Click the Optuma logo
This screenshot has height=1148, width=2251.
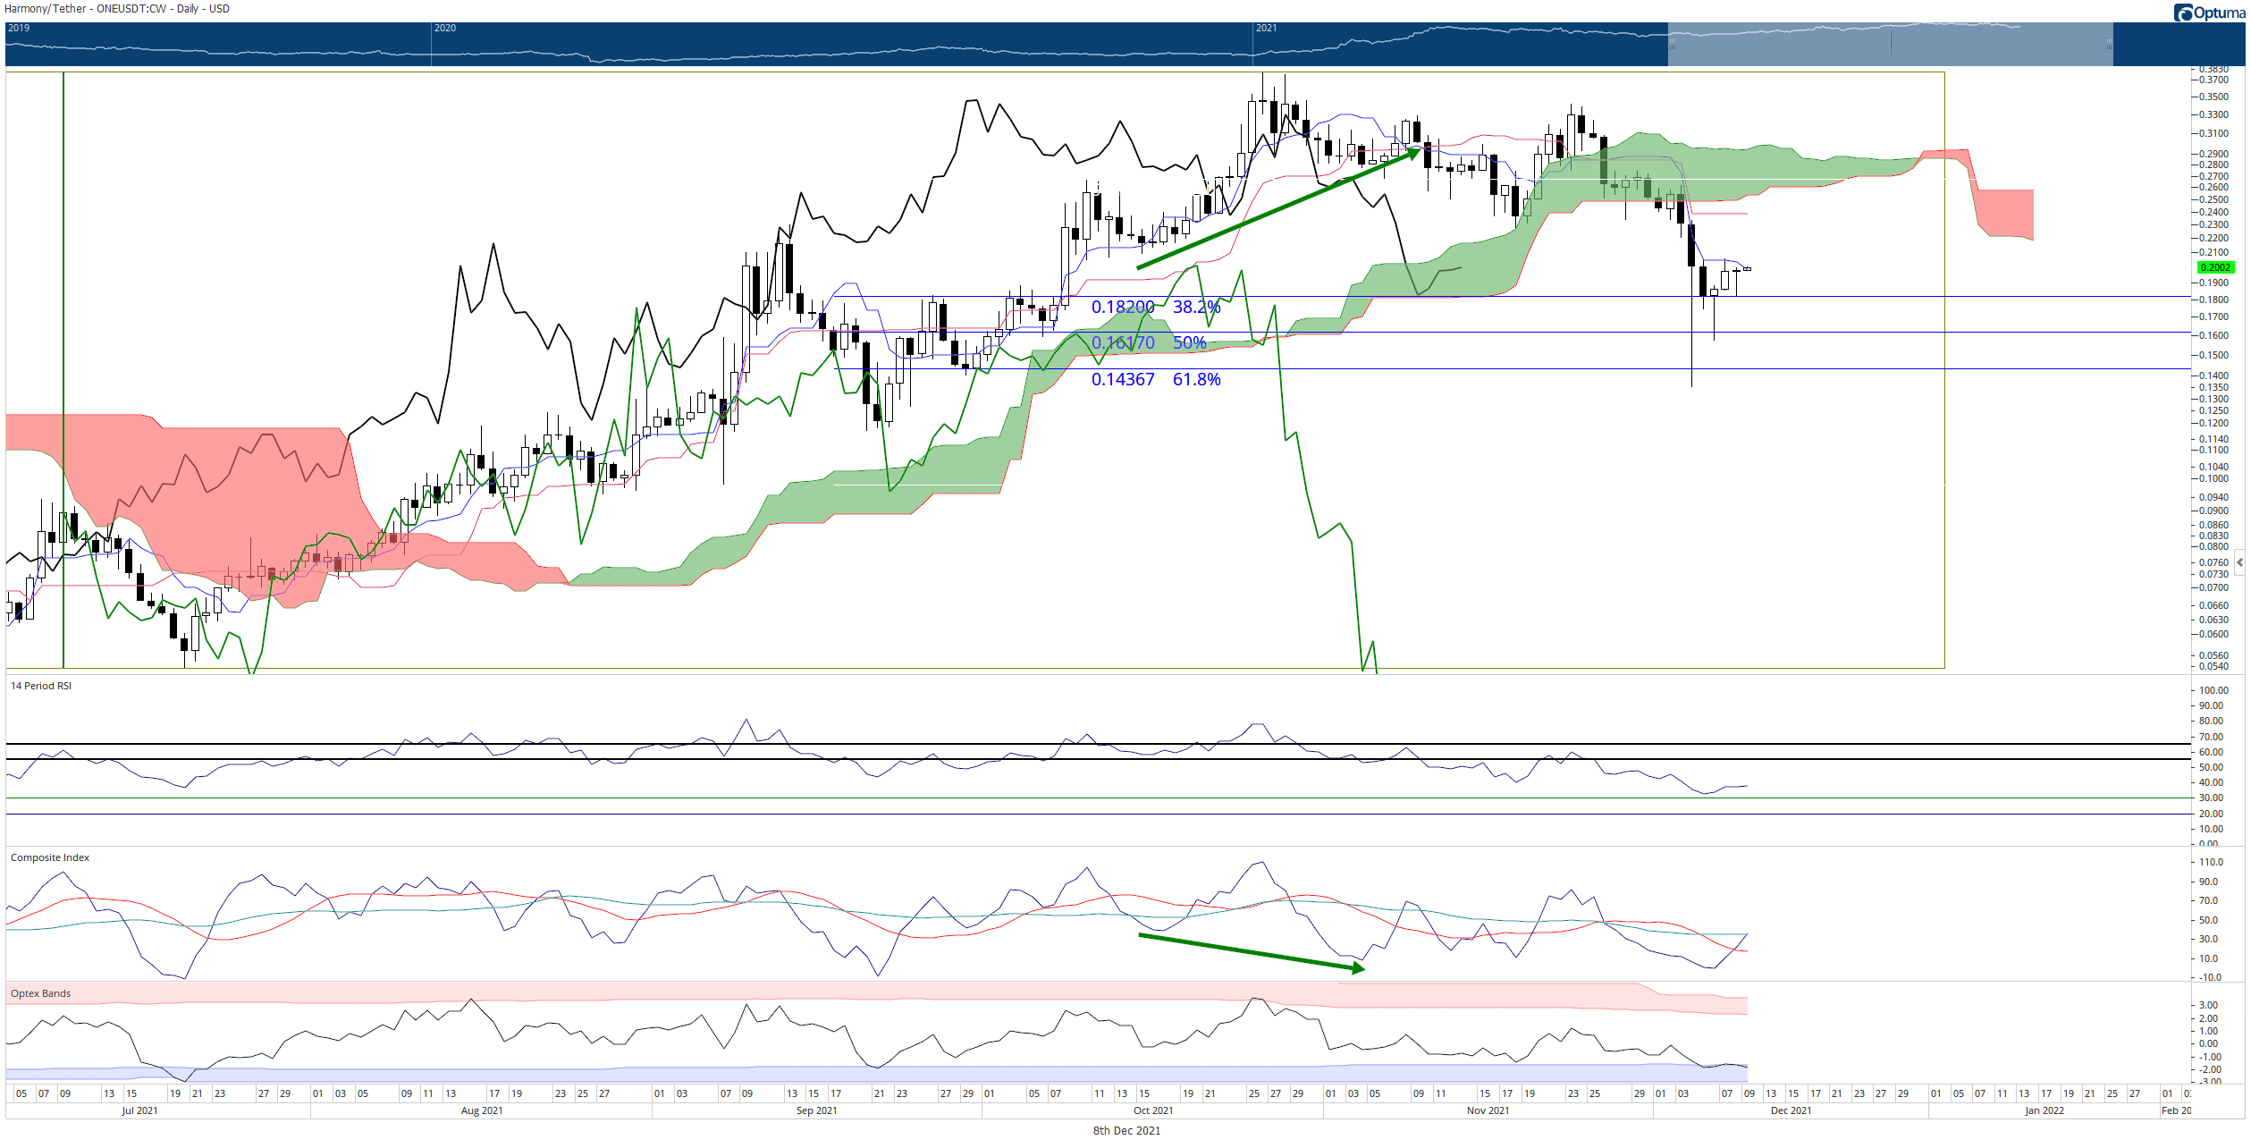coord(2209,13)
